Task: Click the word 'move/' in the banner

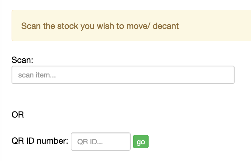Action: pyautogui.click(x=137, y=26)
